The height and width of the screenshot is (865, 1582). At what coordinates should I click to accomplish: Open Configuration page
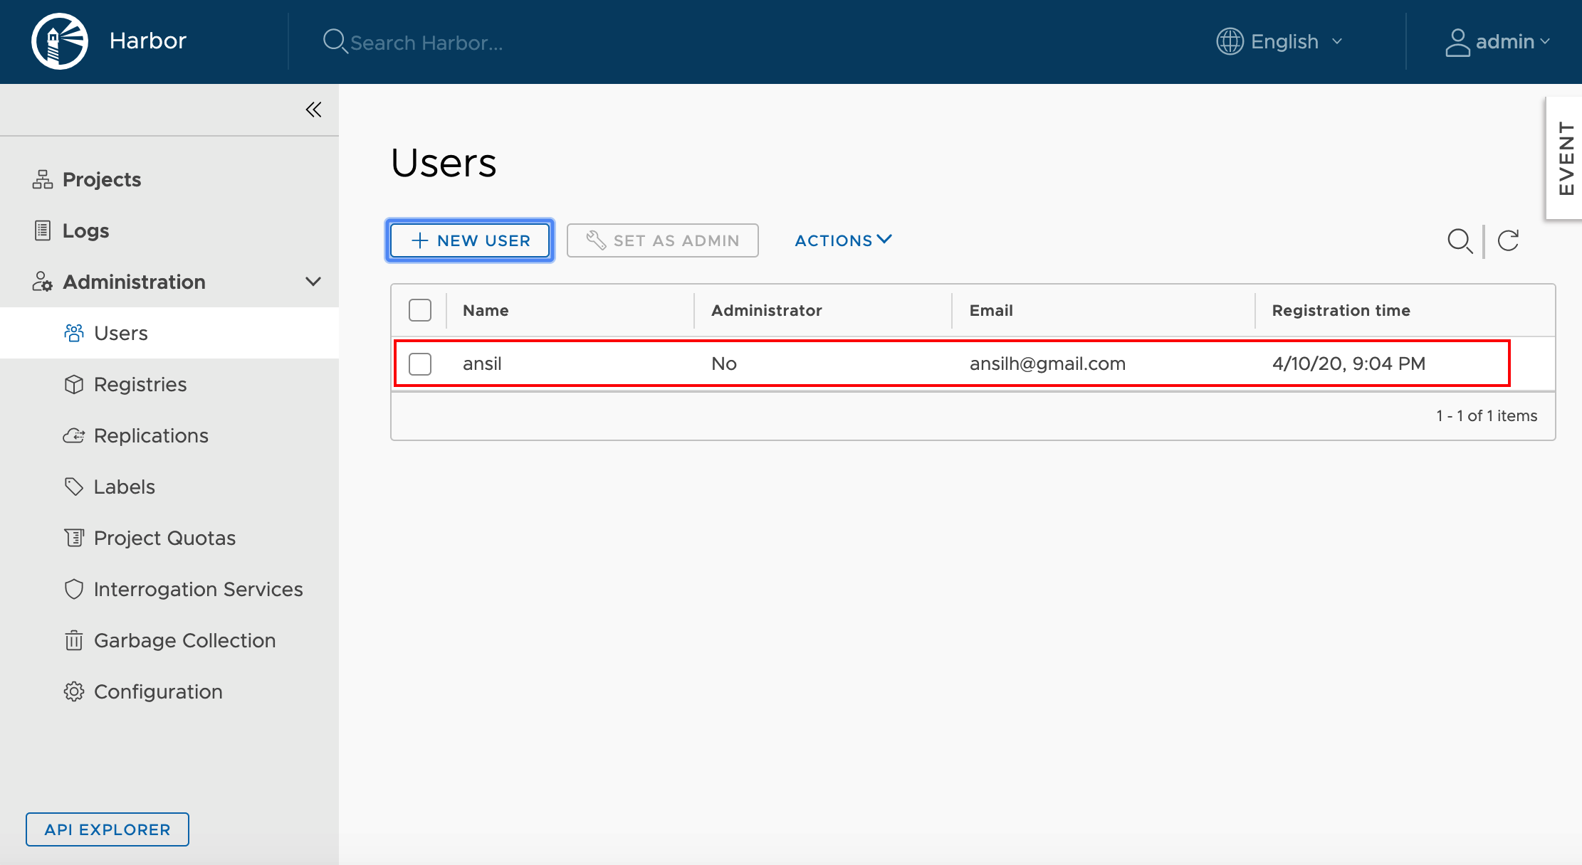[158, 691]
